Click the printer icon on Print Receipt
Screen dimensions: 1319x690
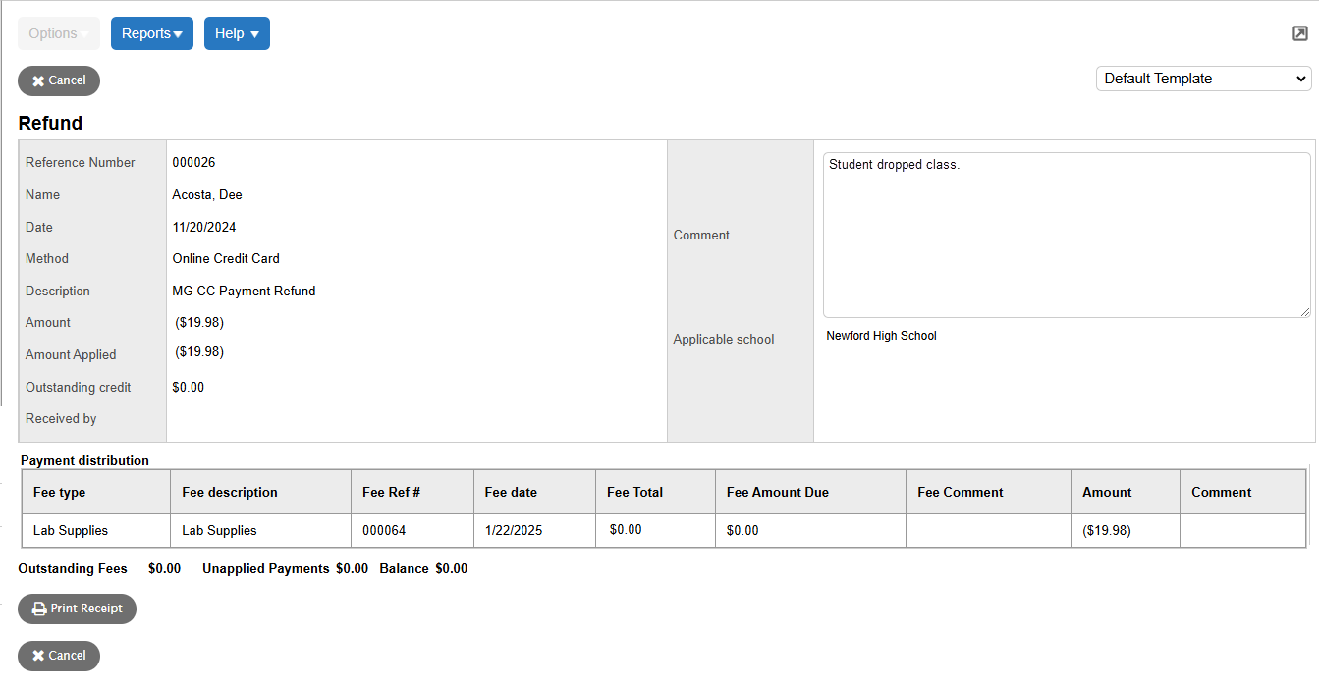tap(37, 609)
